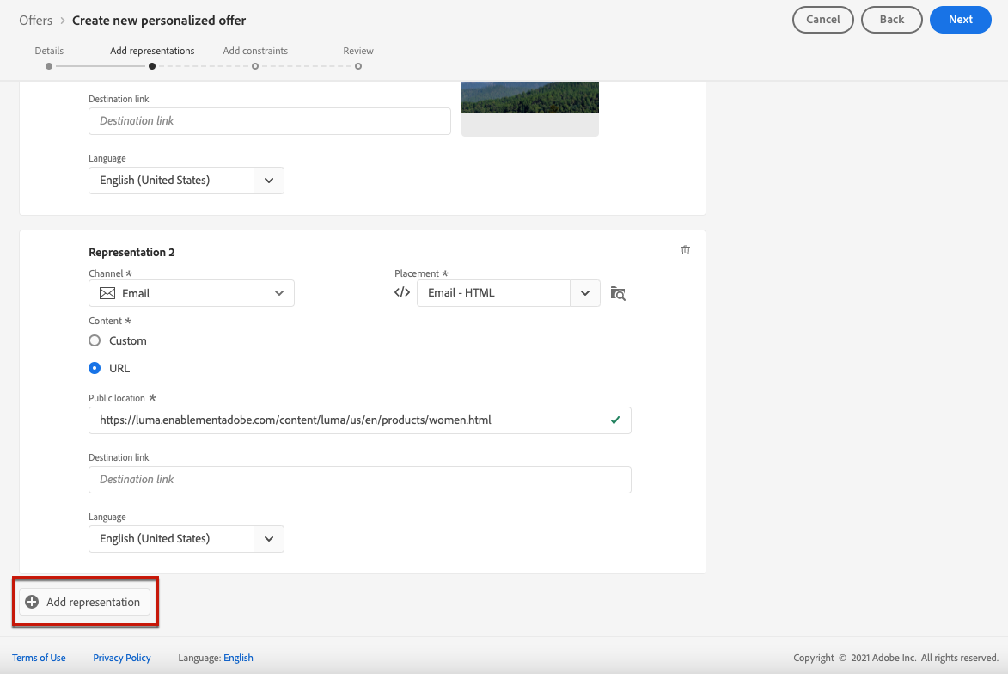The height and width of the screenshot is (674, 1008).
Task: Delete Representation 2 with trash icon
Action: coord(685,250)
